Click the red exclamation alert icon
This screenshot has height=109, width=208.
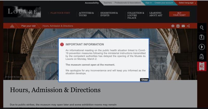[62, 44]
